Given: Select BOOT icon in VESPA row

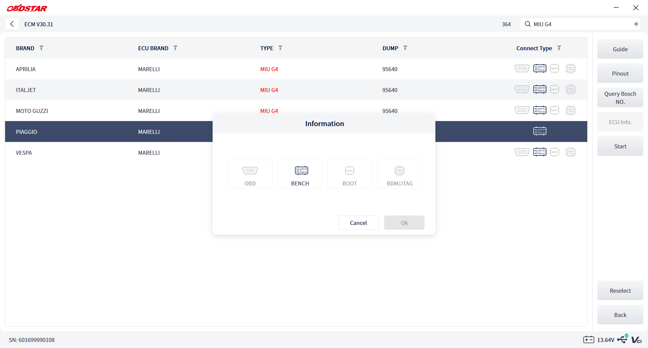Looking at the screenshot, I should 555,152.
